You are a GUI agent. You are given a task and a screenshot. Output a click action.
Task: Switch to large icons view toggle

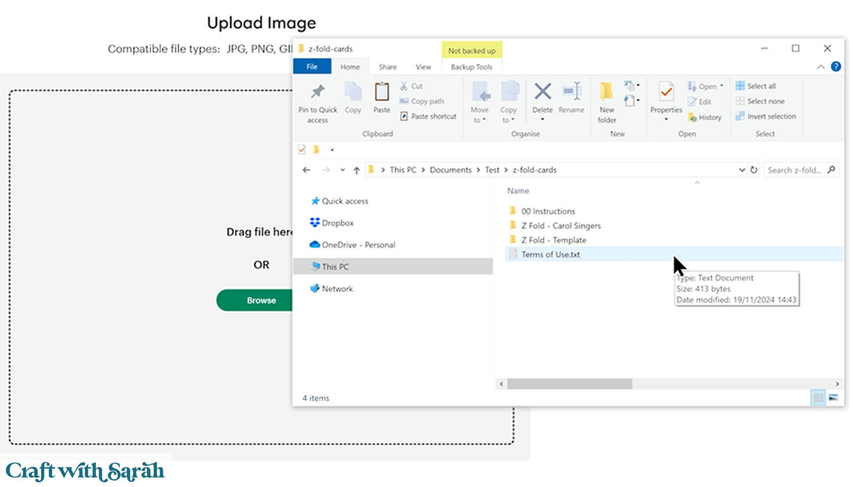click(x=833, y=398)
